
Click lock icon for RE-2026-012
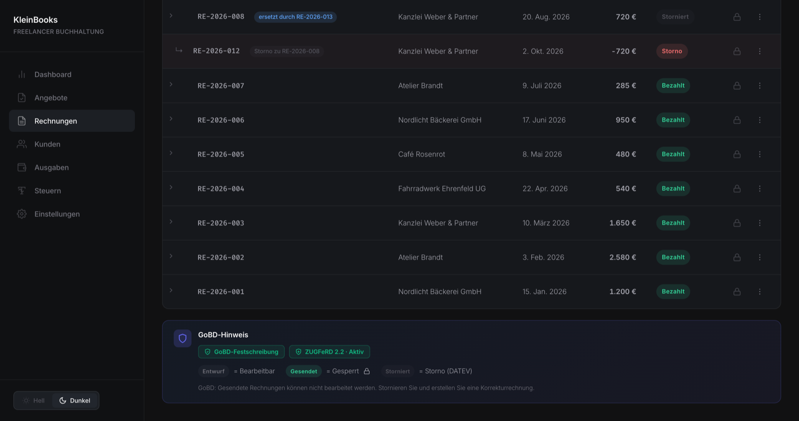coord(737,51)
